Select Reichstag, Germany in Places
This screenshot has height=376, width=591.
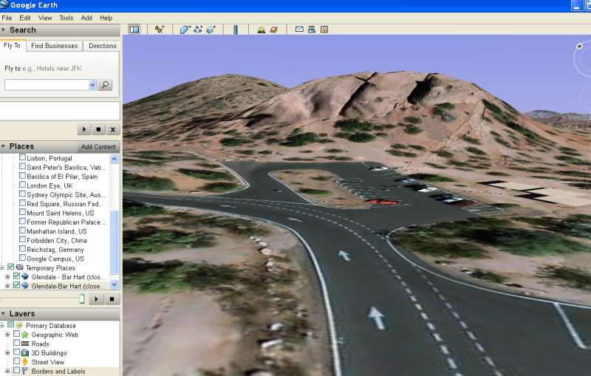point(55,250)
